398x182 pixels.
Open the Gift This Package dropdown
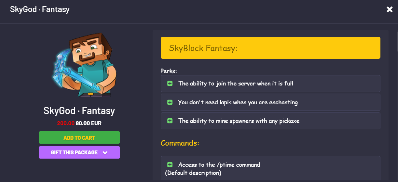[x=79, y=152]
